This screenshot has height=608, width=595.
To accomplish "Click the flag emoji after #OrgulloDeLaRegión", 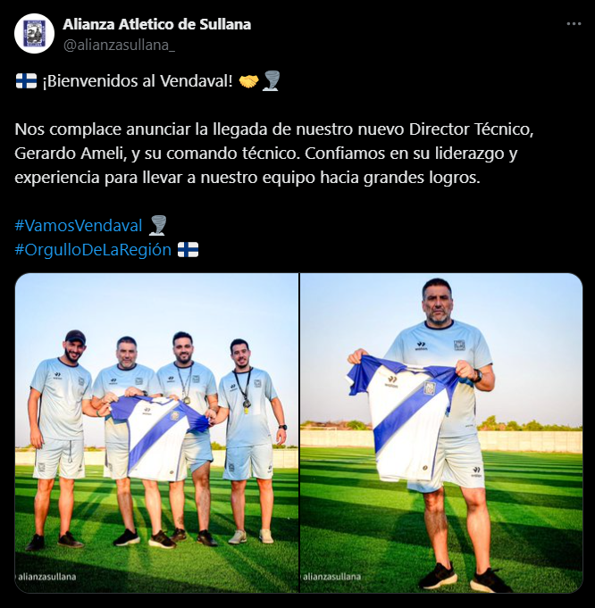I will (188, 249).
